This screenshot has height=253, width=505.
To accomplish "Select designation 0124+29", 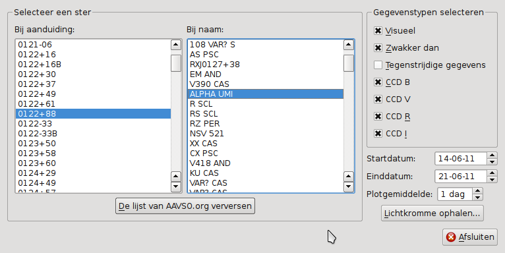I will [93, 173].
